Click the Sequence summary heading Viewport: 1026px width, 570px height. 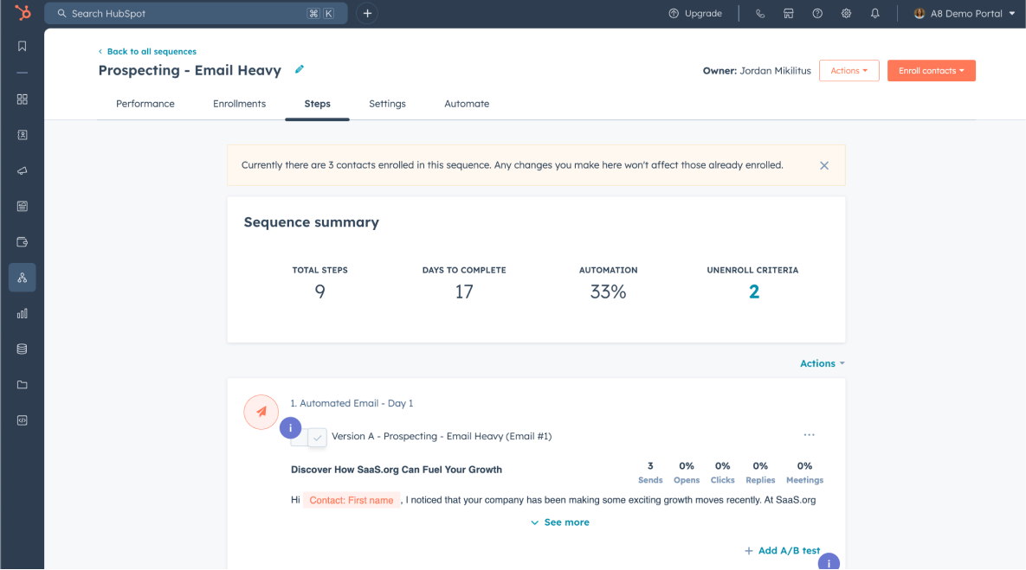pos(312,222)
